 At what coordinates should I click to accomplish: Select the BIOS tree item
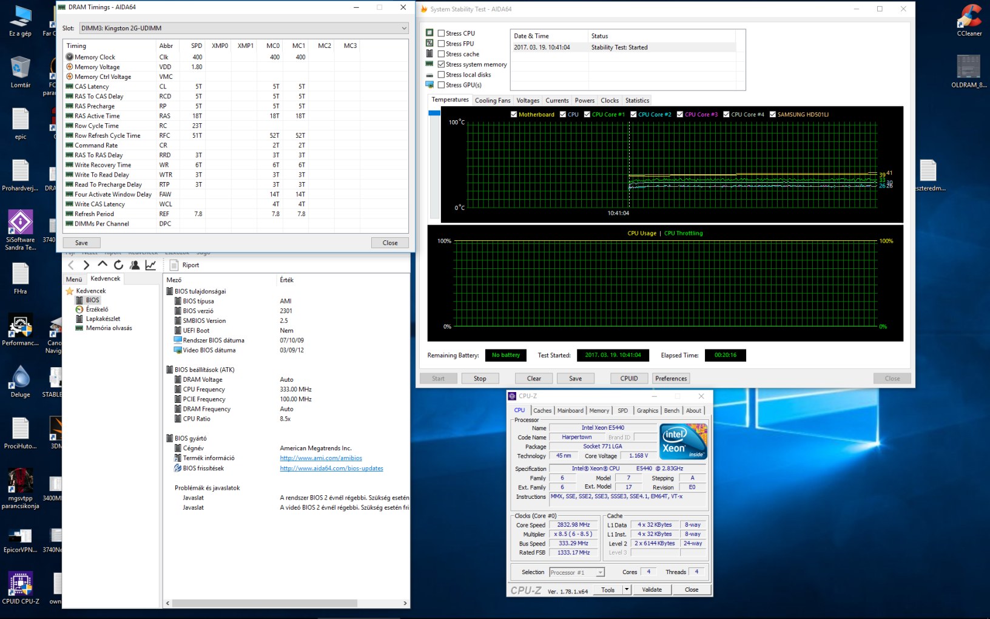point(92,300)
